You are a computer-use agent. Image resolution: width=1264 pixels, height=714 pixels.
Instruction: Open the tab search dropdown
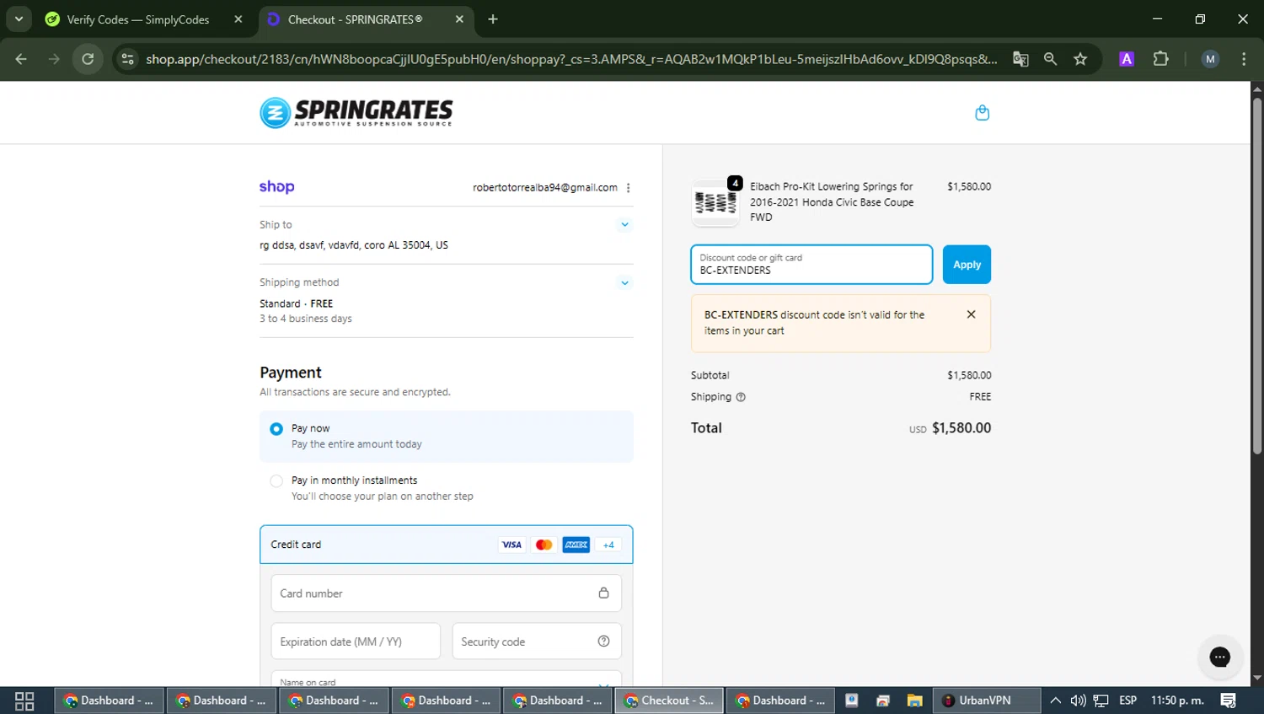click(x=19, y=19)
